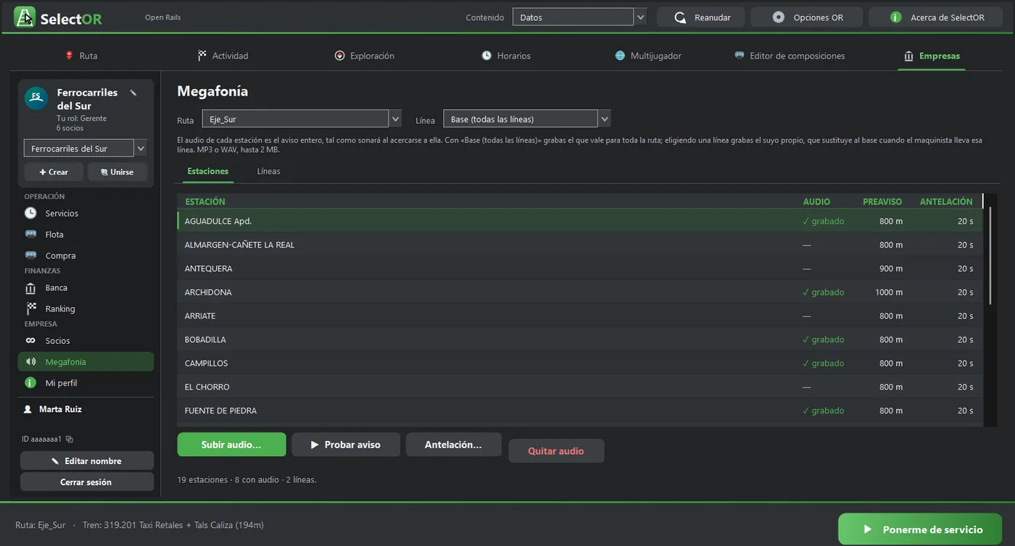Click the pencil icon beside Ferrocarriles del Sur
Viewport: 1015px width, 546px height.
[133, 93]
